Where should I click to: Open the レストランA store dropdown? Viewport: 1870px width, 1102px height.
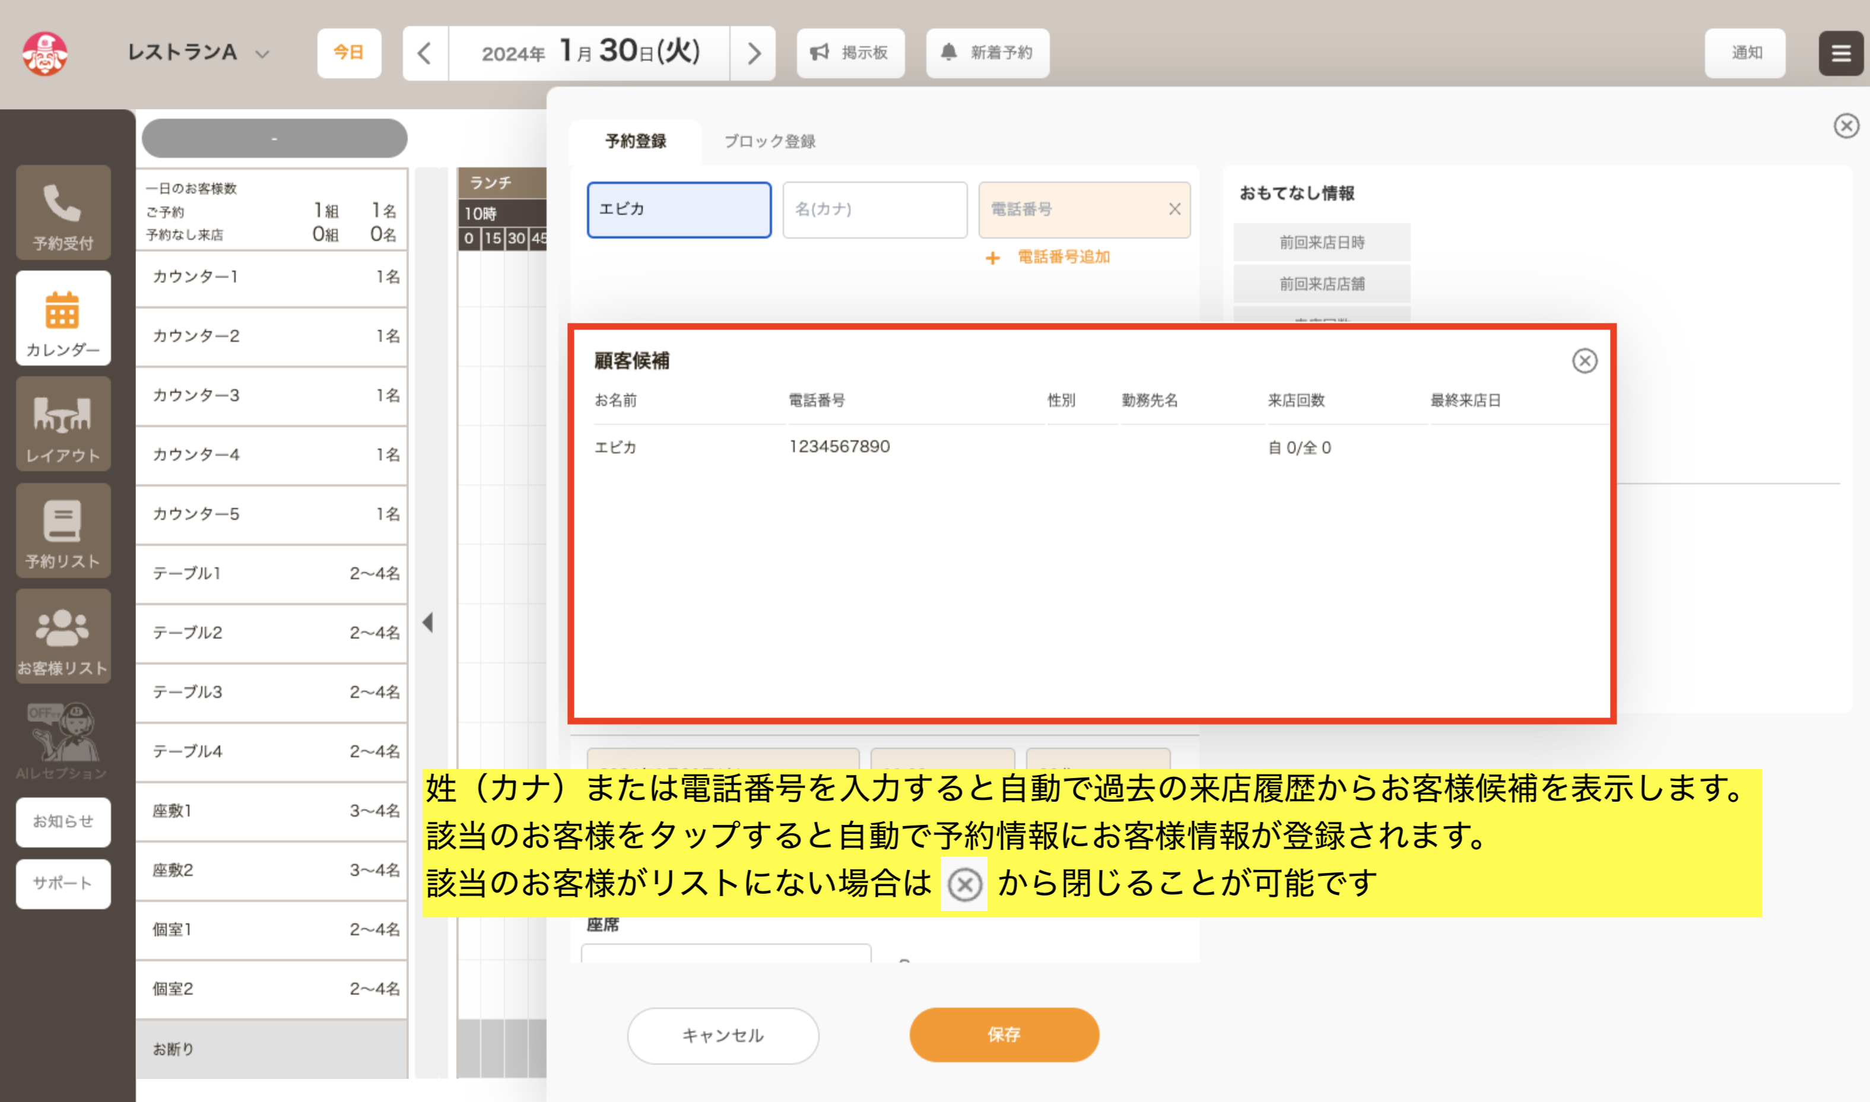(198, 53)
